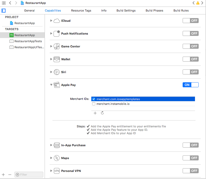Expand the Personal VPN section

point(51,171)
